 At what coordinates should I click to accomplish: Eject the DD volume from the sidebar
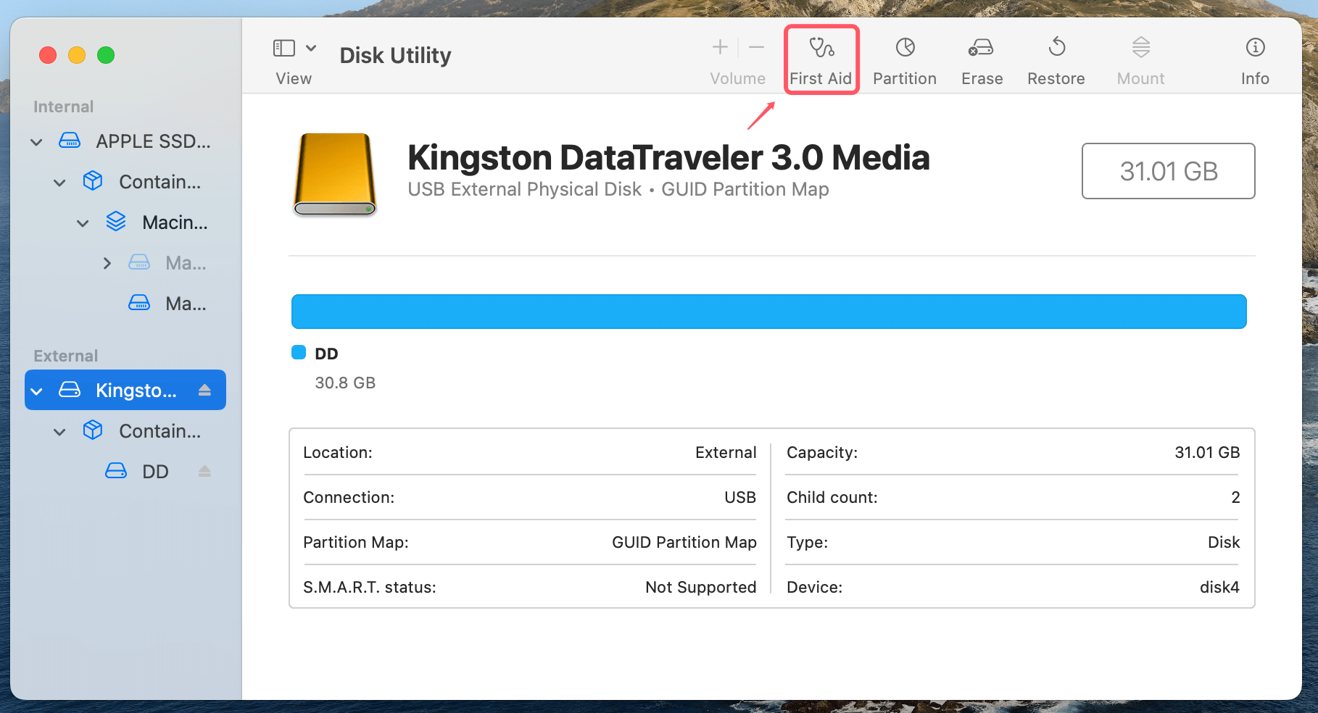click(x=204, y=471)
